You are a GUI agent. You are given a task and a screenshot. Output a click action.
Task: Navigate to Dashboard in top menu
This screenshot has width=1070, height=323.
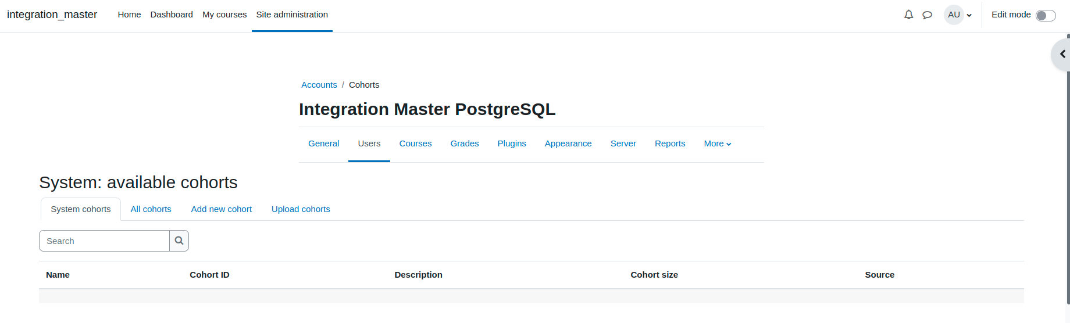click(172, 15)
